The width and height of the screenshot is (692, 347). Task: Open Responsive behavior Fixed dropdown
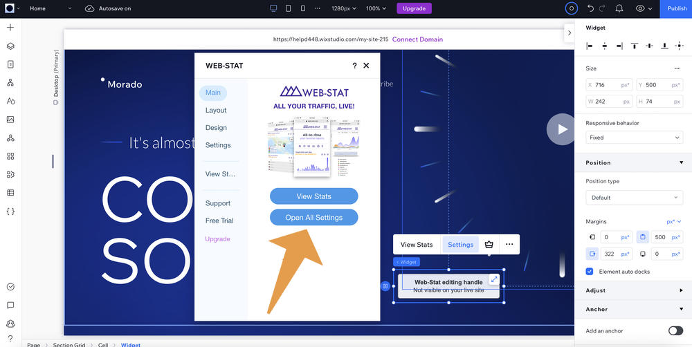tap(634, 138)
